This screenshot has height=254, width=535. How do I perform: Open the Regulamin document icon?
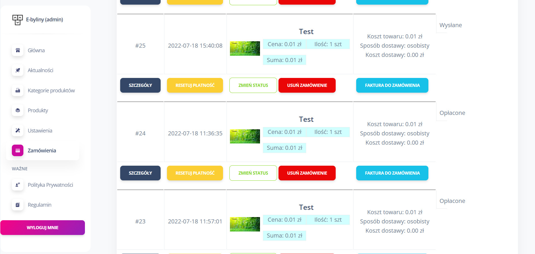pos(18,205)
